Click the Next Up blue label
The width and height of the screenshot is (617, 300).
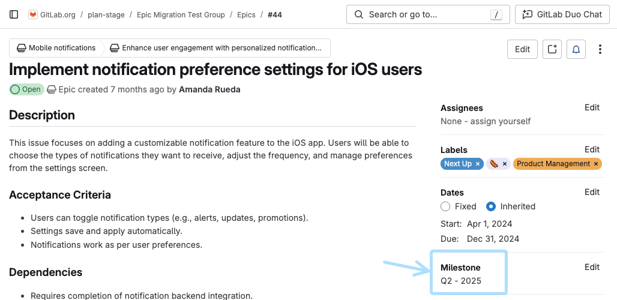coord(457,164)
